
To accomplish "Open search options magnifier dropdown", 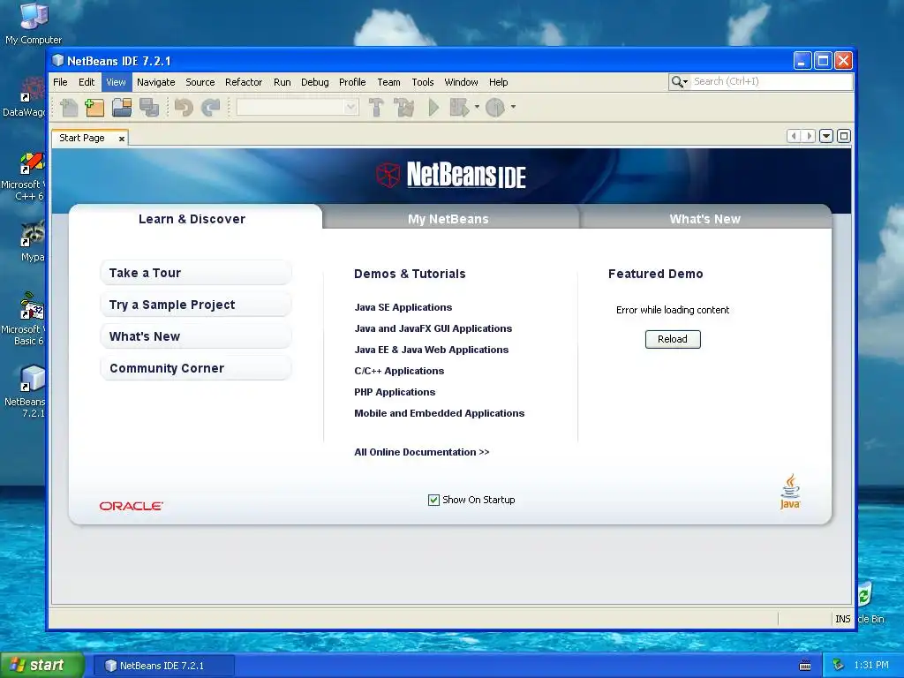I will click(x=679, y=82).
